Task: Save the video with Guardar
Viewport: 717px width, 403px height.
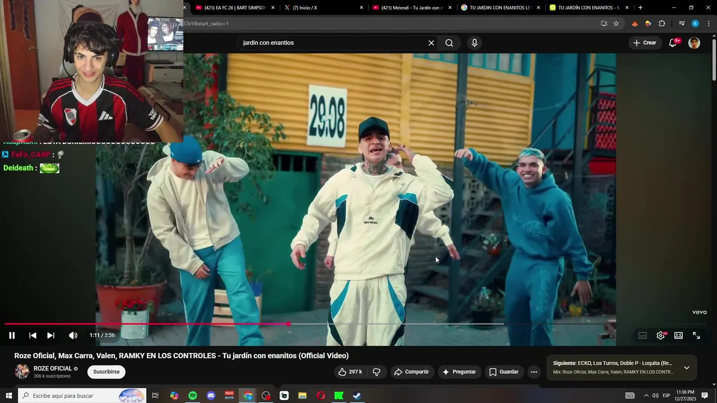Action: click(504, 372)
